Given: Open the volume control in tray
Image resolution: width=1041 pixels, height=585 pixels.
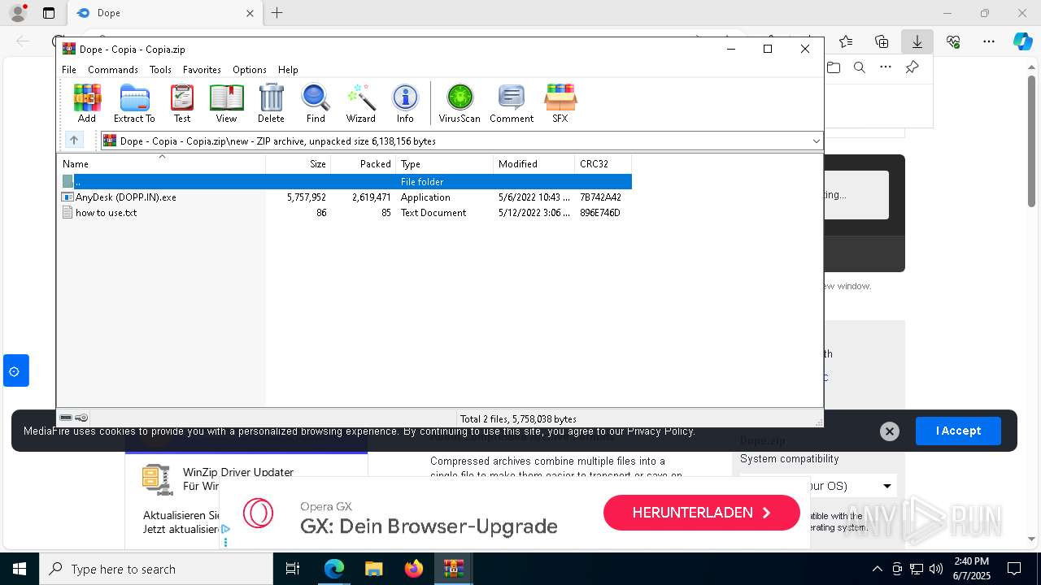Looking at the screenshot, I should (936, 569).
